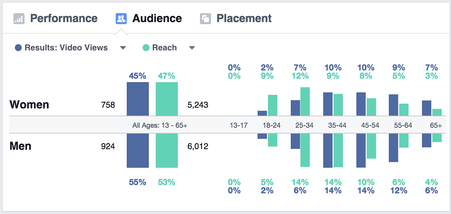Click Women 35-44 blue video views bar
Image resolution: width=451 pixels, height=214 pixels.
coord(328,104)
